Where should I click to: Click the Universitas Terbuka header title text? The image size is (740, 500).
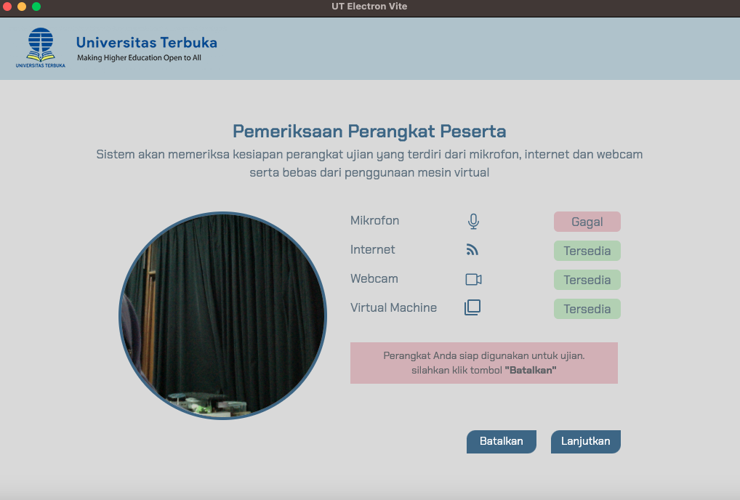(146, 43)
